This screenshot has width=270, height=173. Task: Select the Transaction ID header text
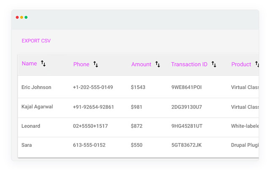[x=189, y=64]
